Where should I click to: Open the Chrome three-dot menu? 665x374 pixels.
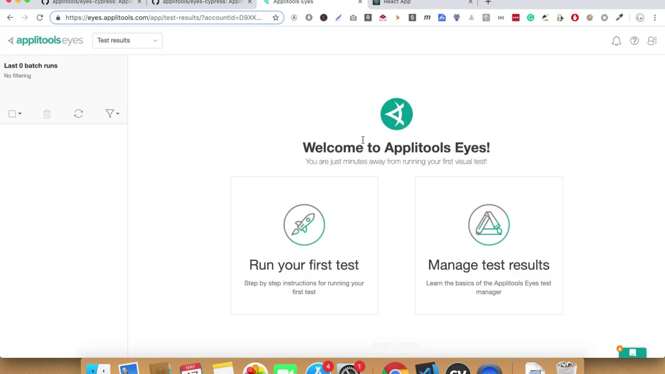655,18
